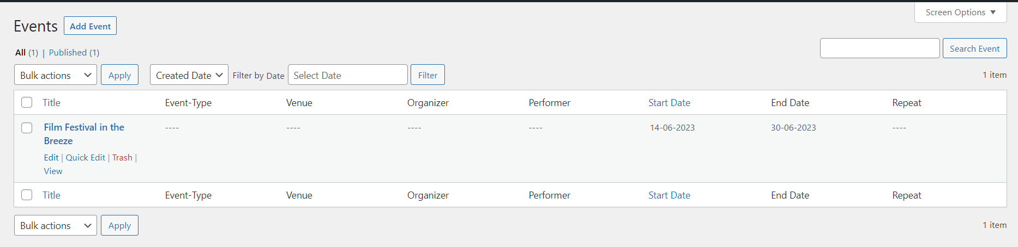Screen dimensions: 1018x247
Task: Check the Film Festival event checkbox
Action: (27, 128)
